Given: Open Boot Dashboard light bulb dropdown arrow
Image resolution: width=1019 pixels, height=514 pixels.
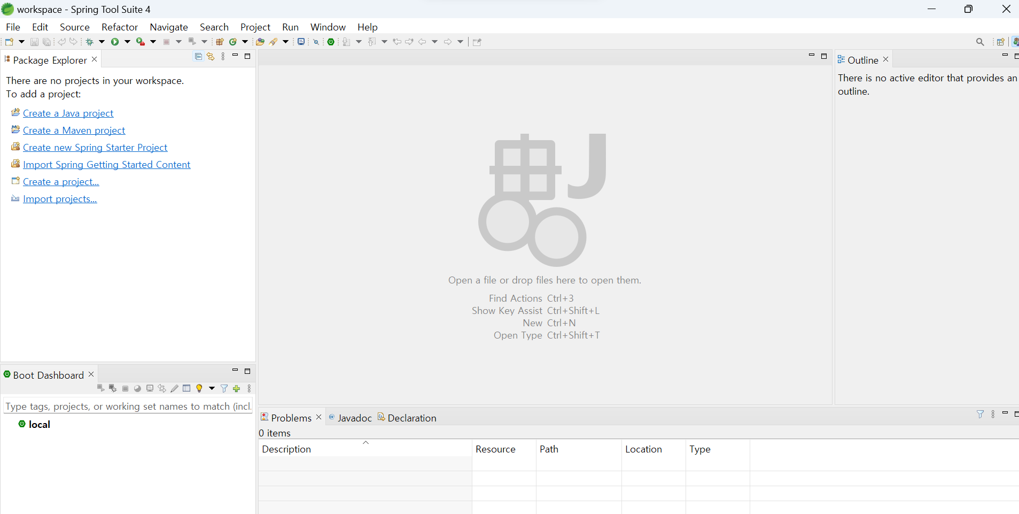Looking at the screenshot, I should point(212,388).
